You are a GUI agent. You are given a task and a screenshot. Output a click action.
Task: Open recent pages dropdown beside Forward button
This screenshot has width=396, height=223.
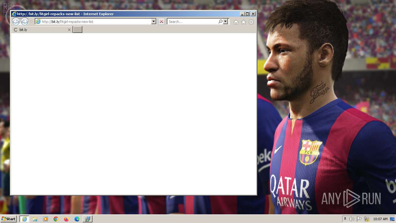(31, 22)
